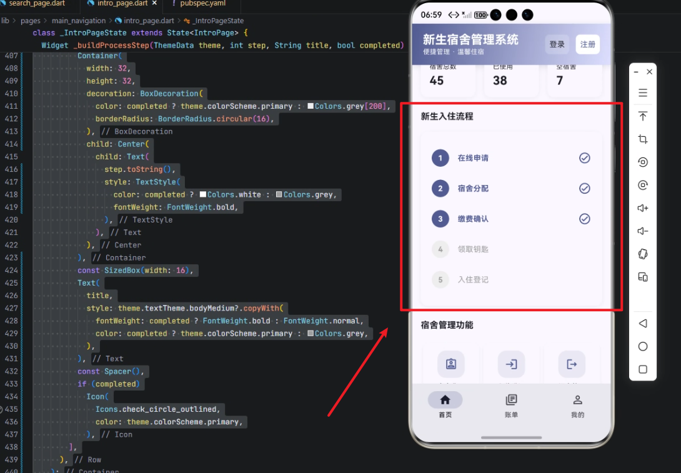Image resolution: width=681 pixels, height=473 pixels.
Task: Tap the 缴费确认 step label
Action: click(x=473, y=219)
